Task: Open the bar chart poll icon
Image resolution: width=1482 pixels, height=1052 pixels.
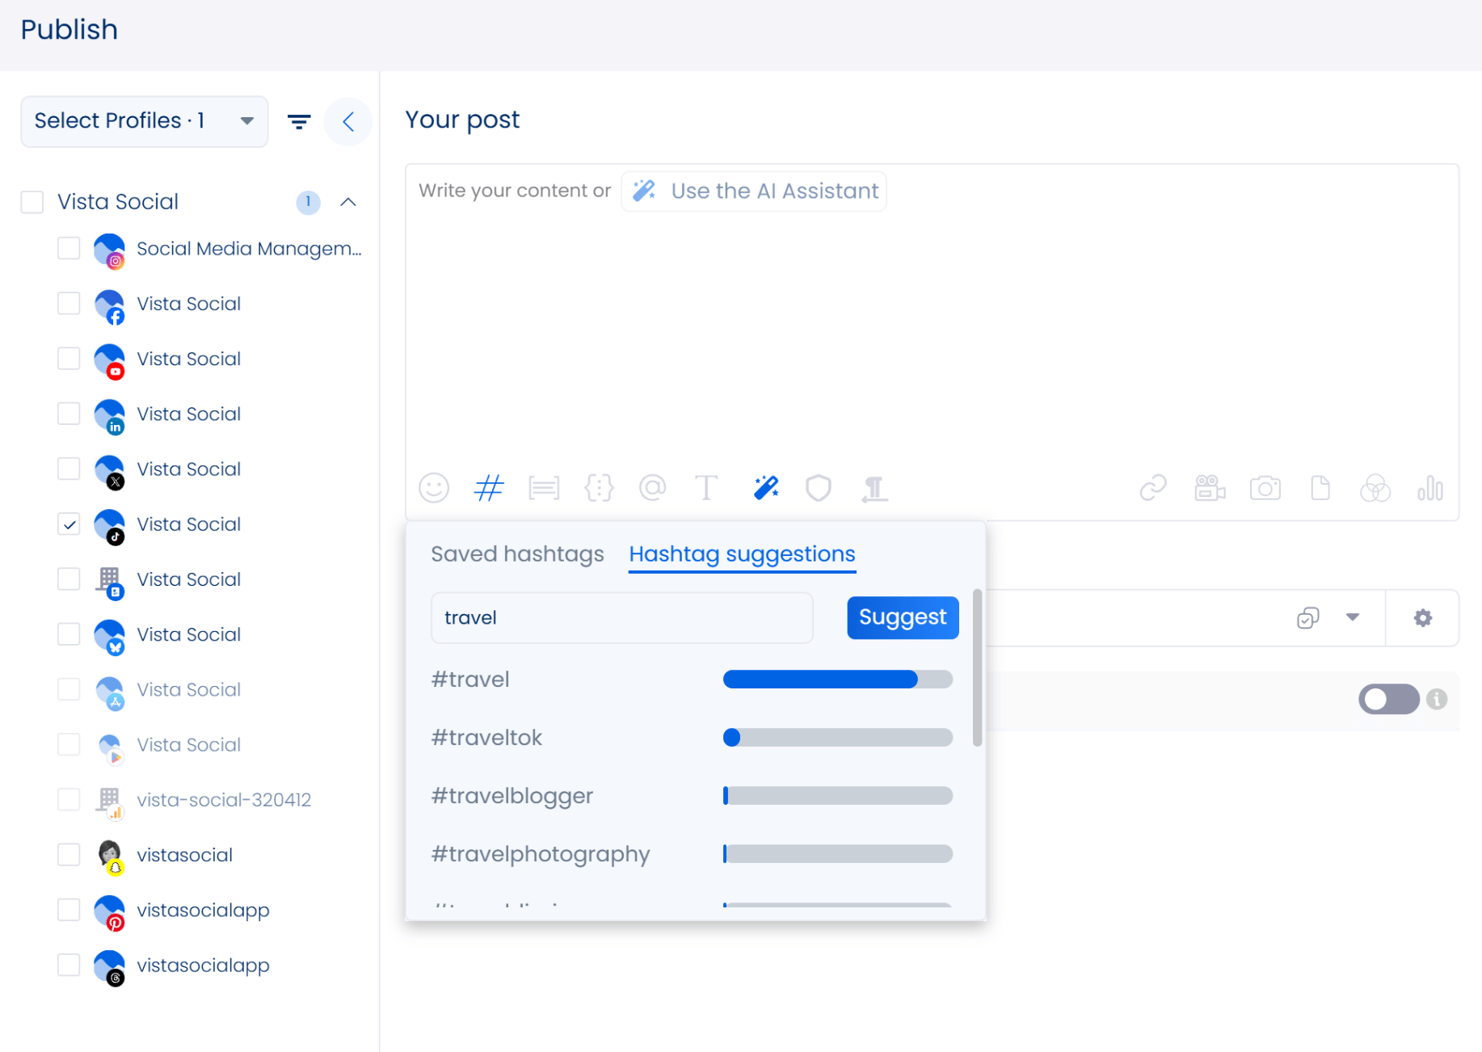Action: tap(1429, 488)
